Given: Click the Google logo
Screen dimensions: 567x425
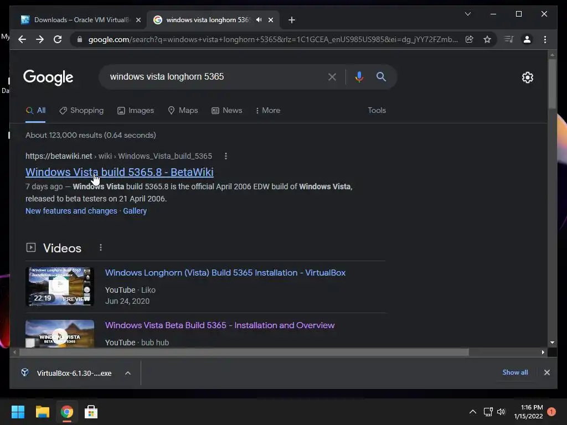Looking at the screenshot, I should 48,77.
